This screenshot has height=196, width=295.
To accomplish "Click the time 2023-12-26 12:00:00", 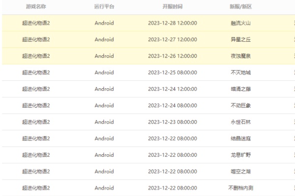I will [173, 56].
